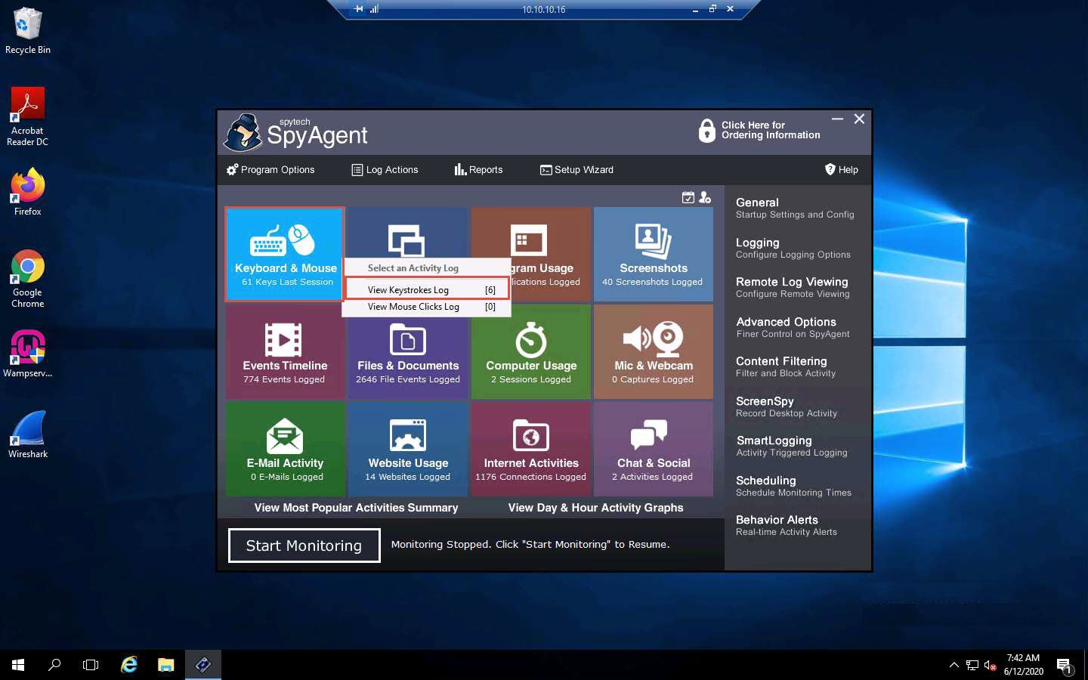The height and width of the screenshot is (680, 1088).
Task: Click the SpyAgent taskbar icon
Action: pyautogui.click(x=202, y=665)
